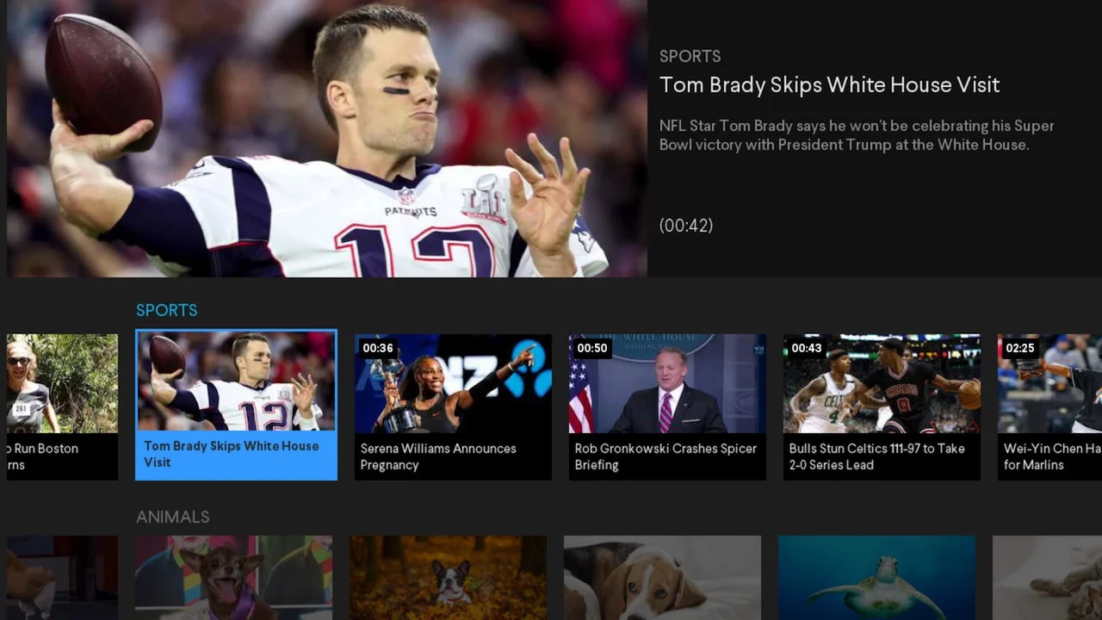The height and width of the screenshot is (620, 1102).
Task: Select the Wei-Yin Chen Marlins video card
Action: click(1049, 406)
